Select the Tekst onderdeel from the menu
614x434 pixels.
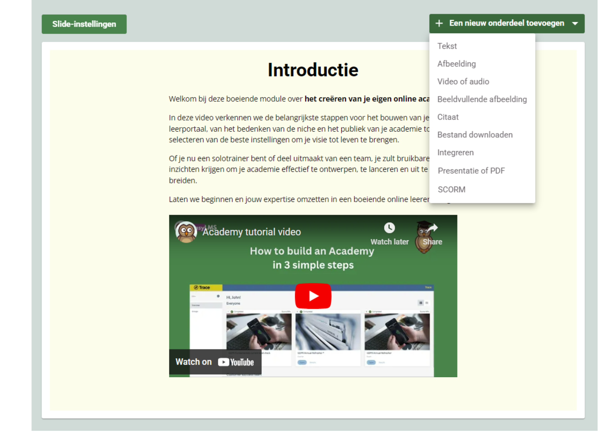point(447,46)
